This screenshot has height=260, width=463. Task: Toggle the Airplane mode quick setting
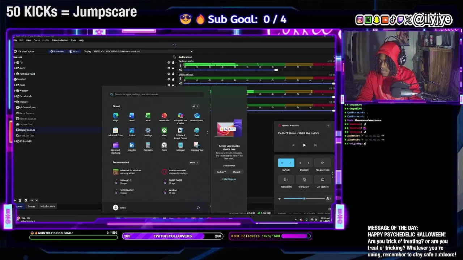tap(322, 163)
